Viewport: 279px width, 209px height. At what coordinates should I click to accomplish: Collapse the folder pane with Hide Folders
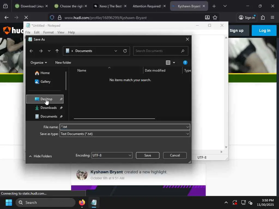[x=40, y=156]
